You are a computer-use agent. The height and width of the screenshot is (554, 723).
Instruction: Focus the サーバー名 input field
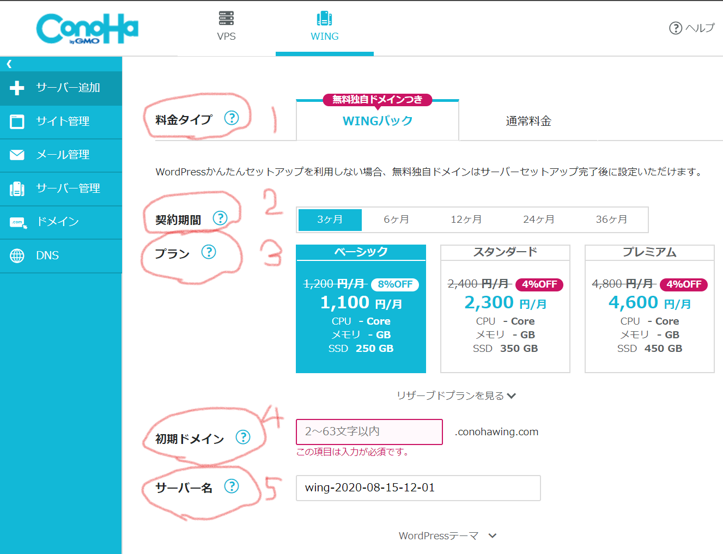click(x=418, y=488)
